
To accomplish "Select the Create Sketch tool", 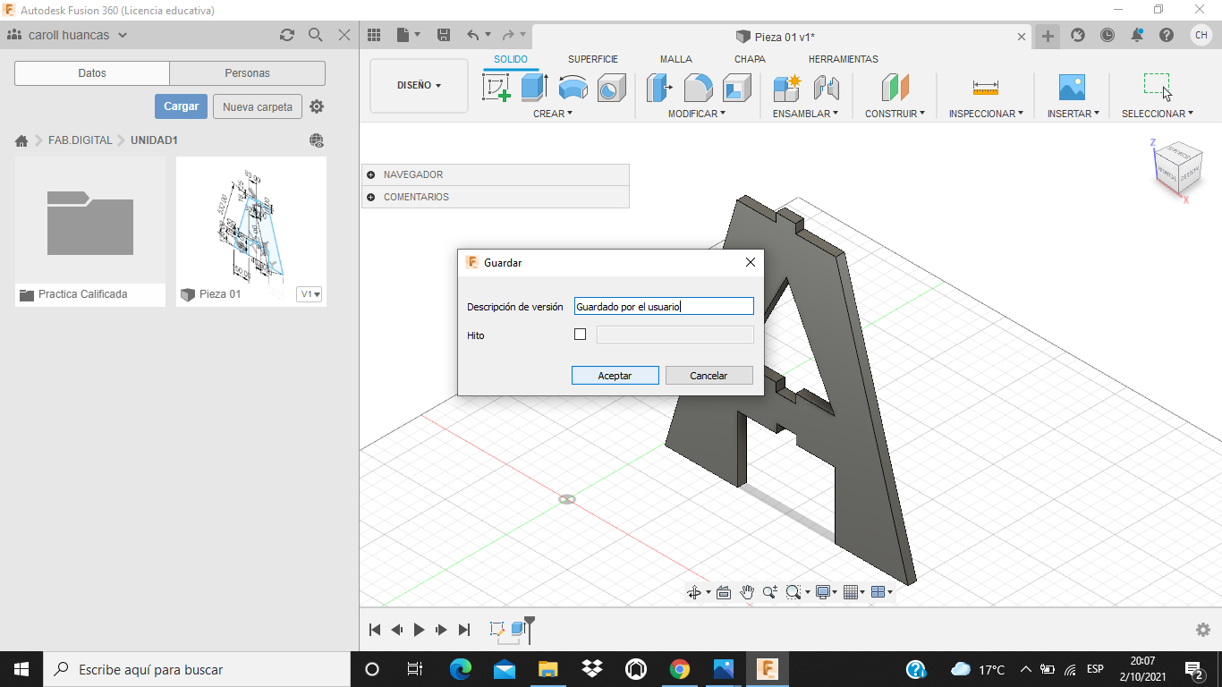I will [496, 88].
